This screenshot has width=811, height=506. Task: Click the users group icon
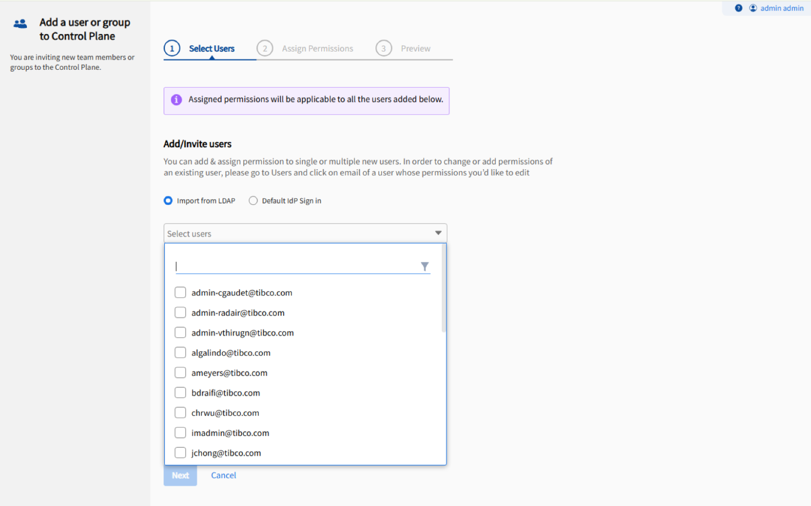(20, 24)
